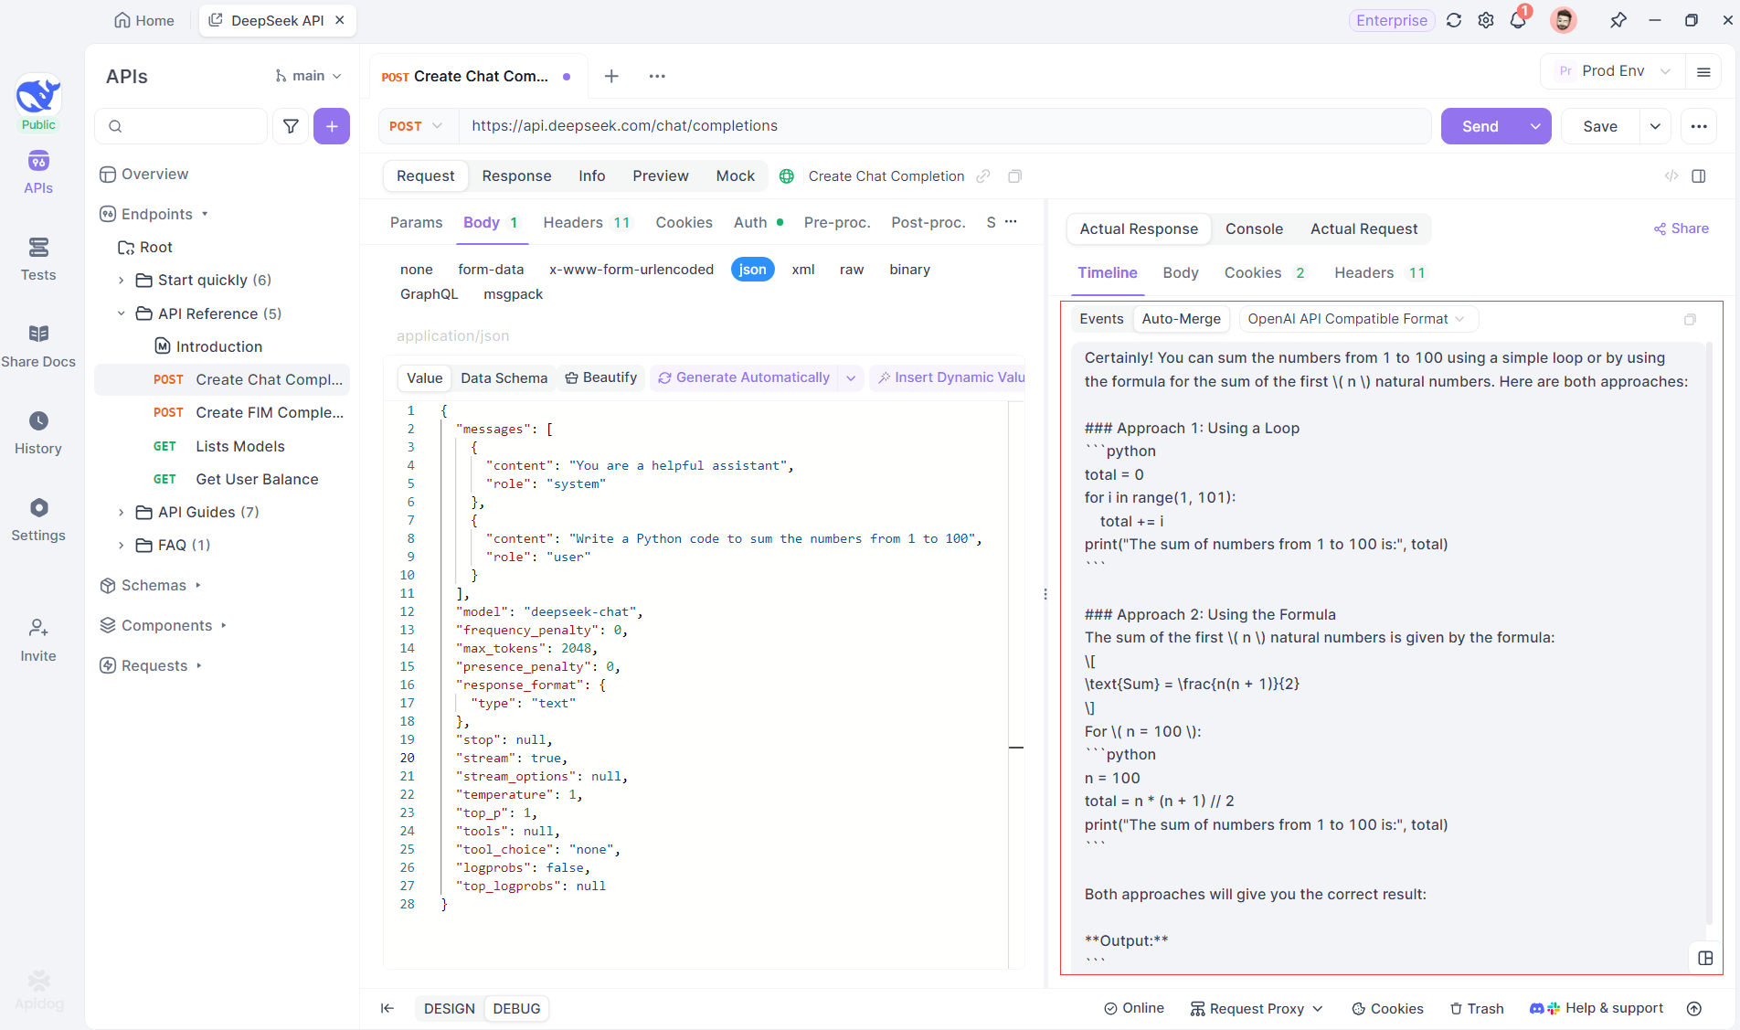Expand the API Guides folder
This screenshot has width=1740, height=1030.
pos(121,513)
